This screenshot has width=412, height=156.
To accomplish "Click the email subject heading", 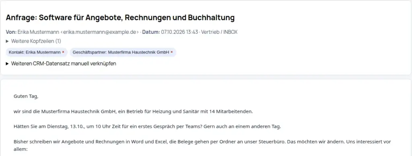I will pos(120,18).
